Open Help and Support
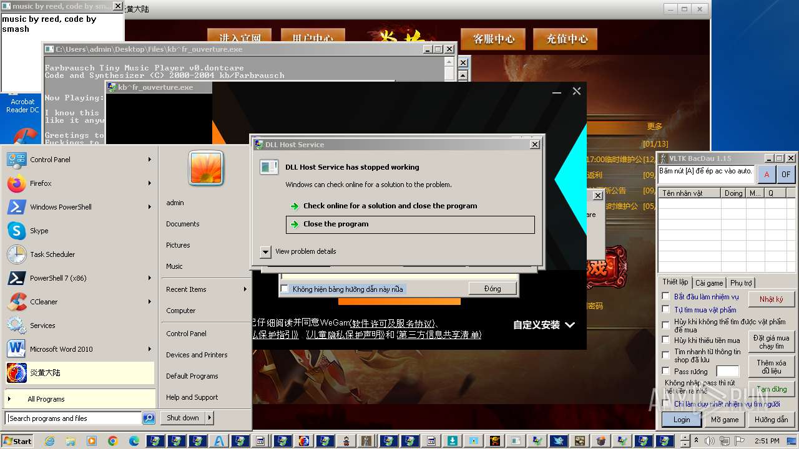The height and width of the screenshot is (449, 799). click(x=192, y=397)
